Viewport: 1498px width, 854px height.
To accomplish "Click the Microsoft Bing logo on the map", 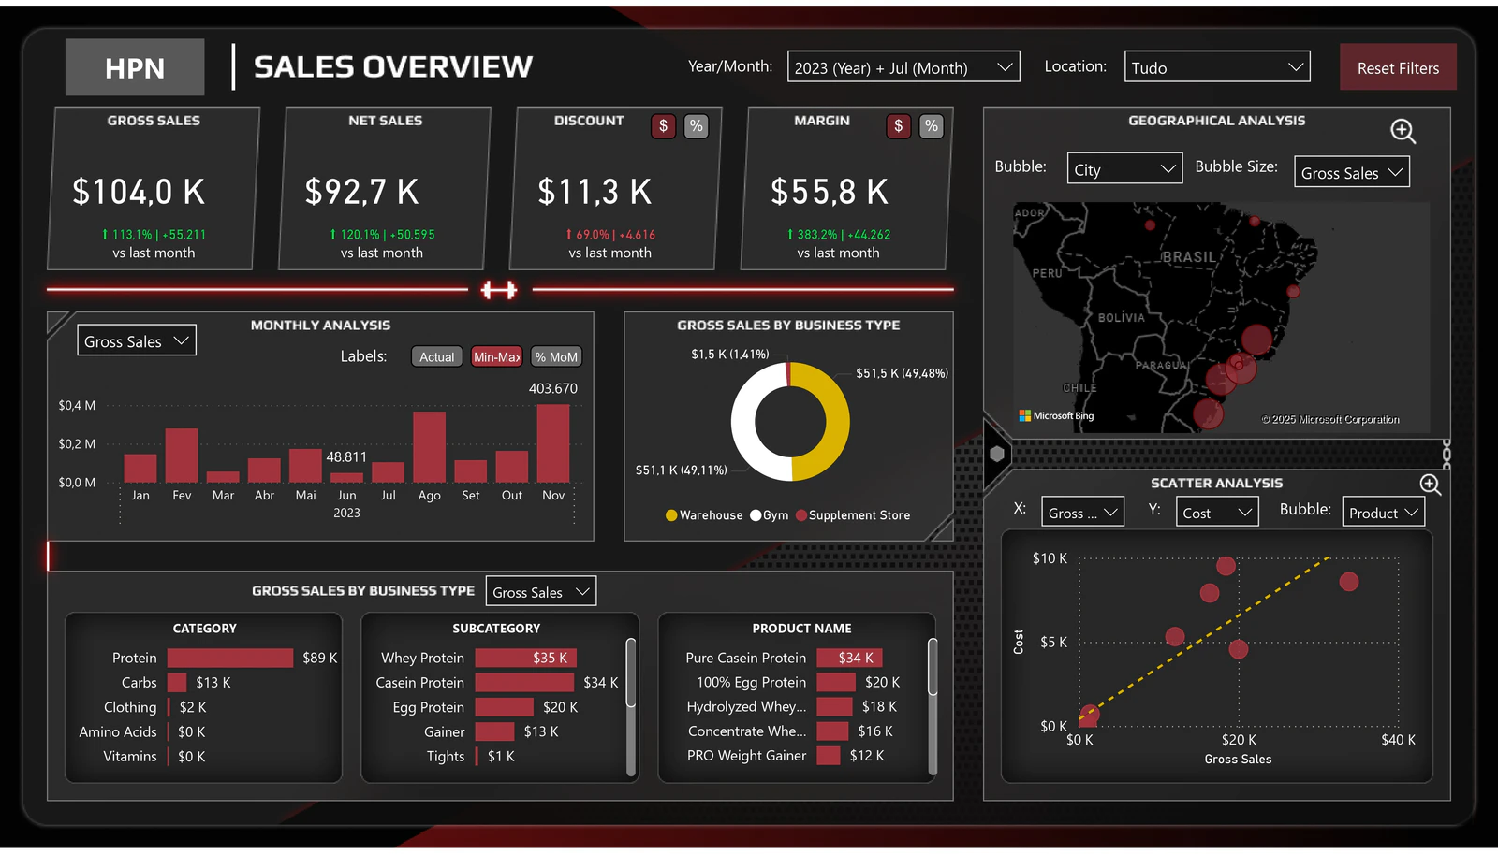I will coord(1056,416).
